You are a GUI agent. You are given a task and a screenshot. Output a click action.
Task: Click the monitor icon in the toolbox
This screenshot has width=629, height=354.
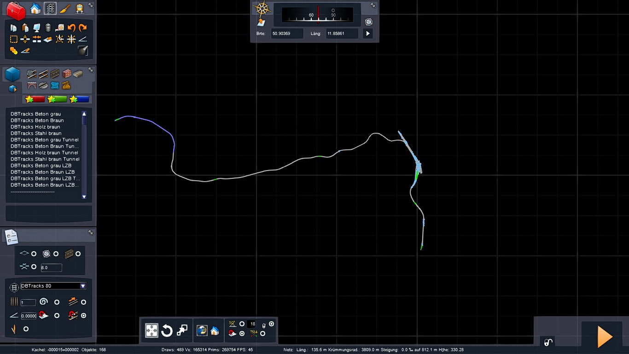pyautogui.click(x=36, y=28)
